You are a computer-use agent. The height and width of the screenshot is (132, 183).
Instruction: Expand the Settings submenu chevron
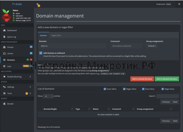pos(30,87)
